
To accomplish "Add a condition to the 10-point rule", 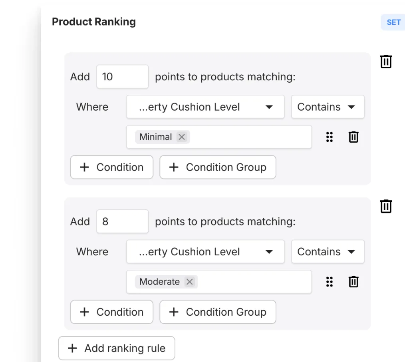I will pos(111,167).
